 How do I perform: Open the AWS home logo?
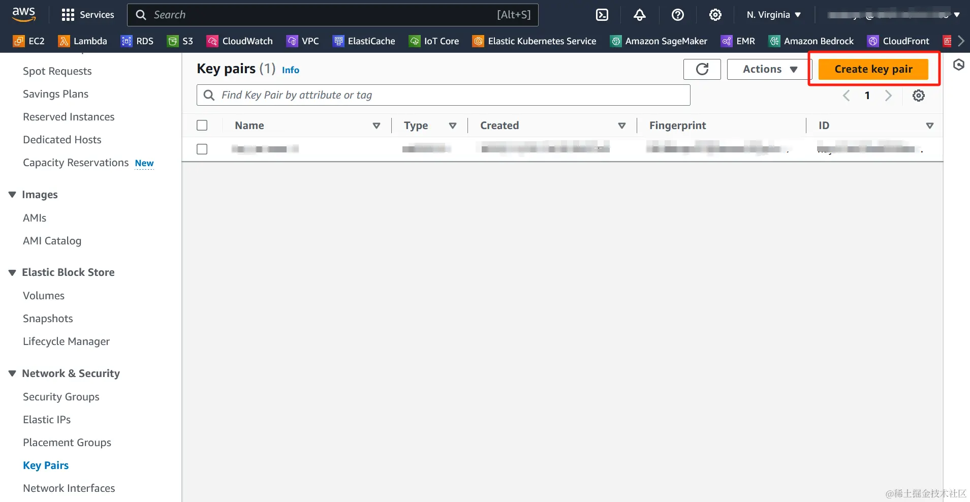(24, 15)
